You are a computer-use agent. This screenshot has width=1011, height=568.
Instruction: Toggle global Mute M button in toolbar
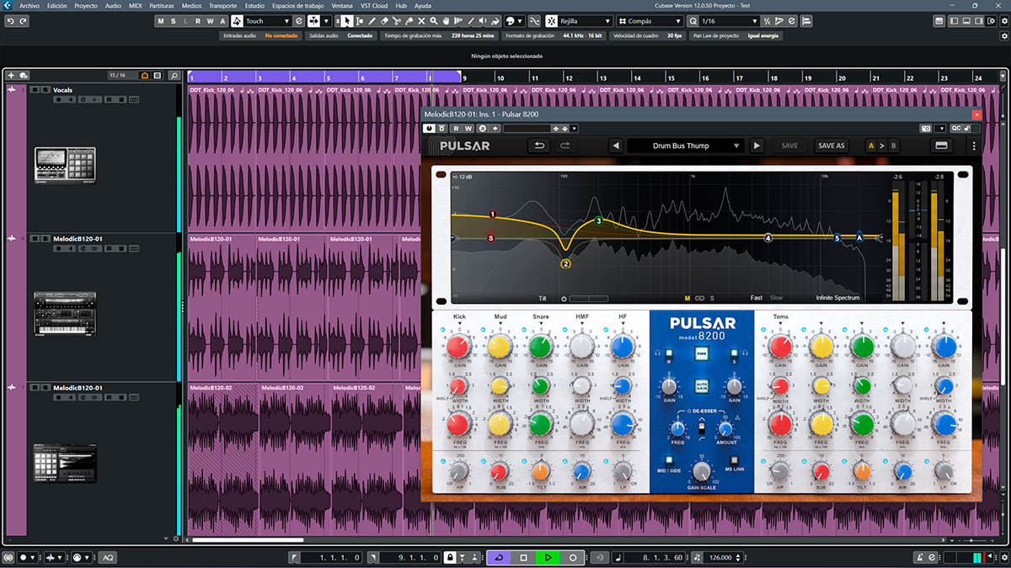tap(162, 21)
